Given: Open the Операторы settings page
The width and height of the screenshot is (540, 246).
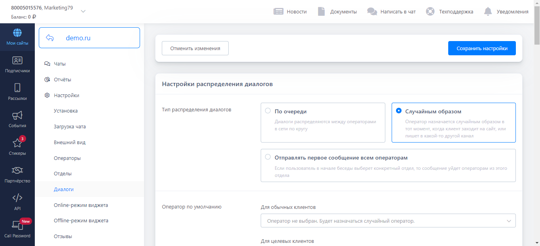Looking at the screenshot, I should [67, 158].
